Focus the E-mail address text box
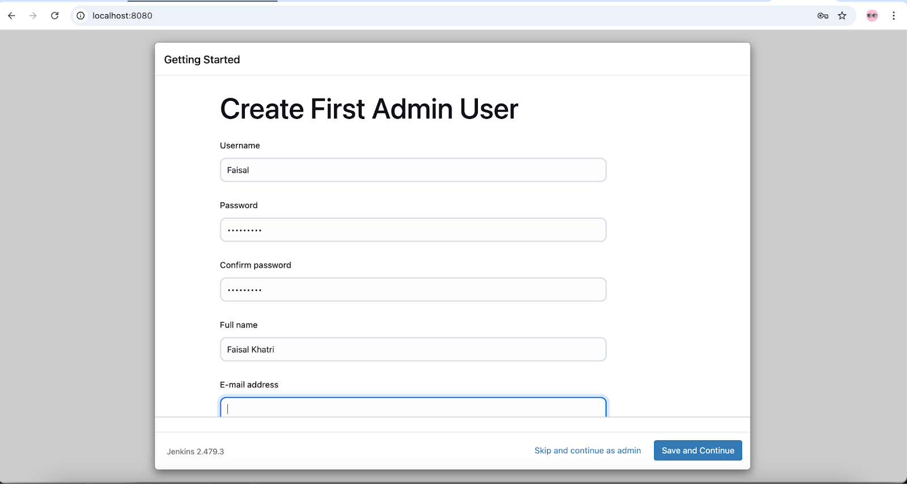907x484 pixels. (x=413, y=408)
